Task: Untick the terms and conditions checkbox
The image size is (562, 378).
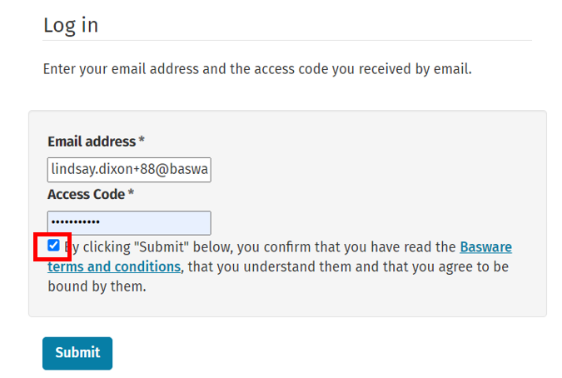Action: (53, 246)
